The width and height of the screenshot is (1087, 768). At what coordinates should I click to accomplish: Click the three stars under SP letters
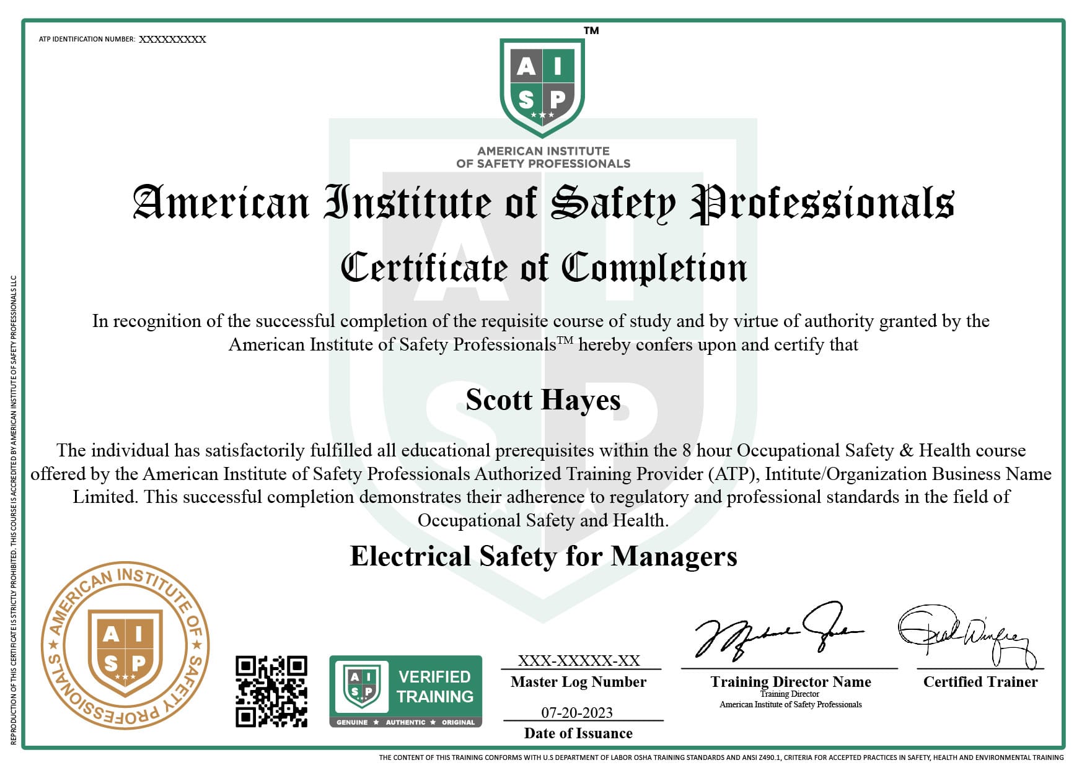543,115
